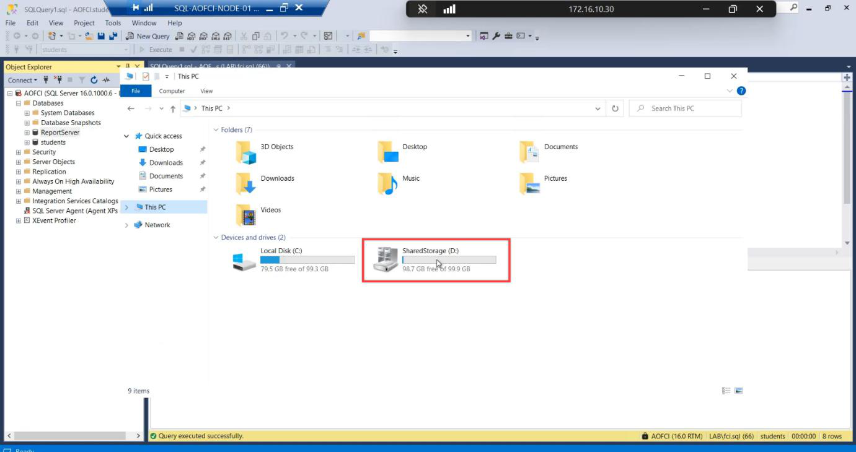Switch to the details view button
Screen dimensions: 856x452
pos(726,391)
